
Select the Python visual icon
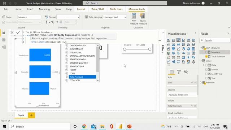193,57
